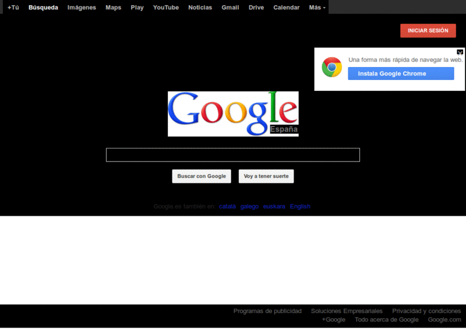The height and width of the screenshot is (334, 466).
Task: Expand the Más dropdown menu
Action: coord(317,8)
